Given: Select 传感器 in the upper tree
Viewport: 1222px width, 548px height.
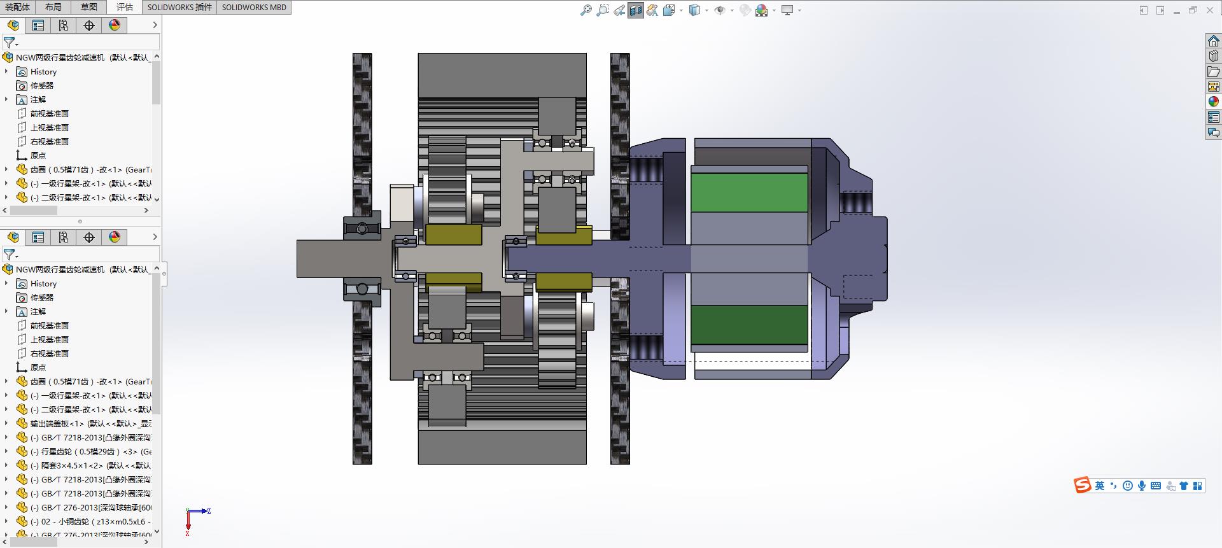Looking at the screenshot, I should (x=42, y=86).
